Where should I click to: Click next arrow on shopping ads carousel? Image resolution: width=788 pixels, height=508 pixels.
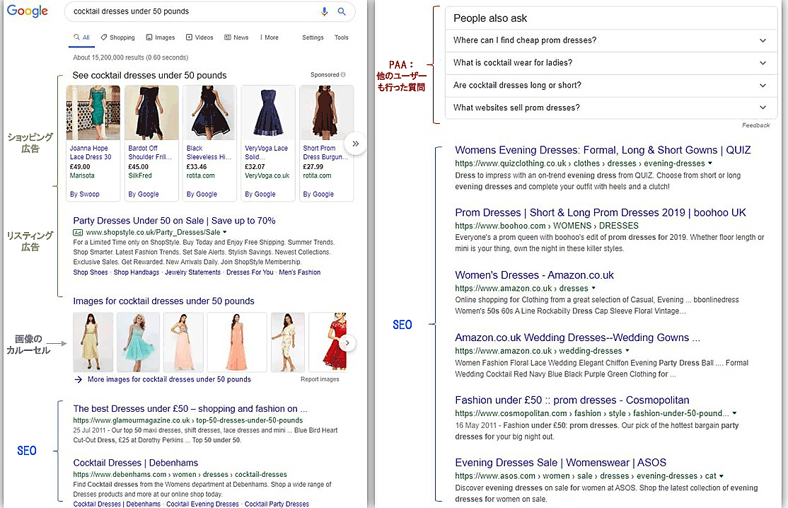tap(355, 144)
